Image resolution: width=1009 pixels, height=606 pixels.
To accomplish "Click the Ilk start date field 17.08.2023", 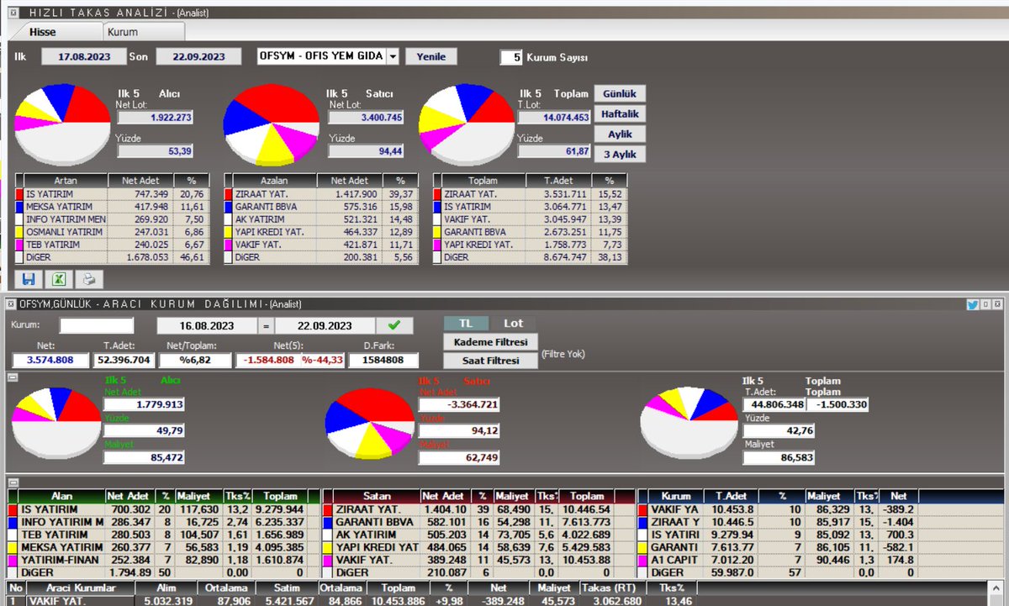I will point(82,57).
